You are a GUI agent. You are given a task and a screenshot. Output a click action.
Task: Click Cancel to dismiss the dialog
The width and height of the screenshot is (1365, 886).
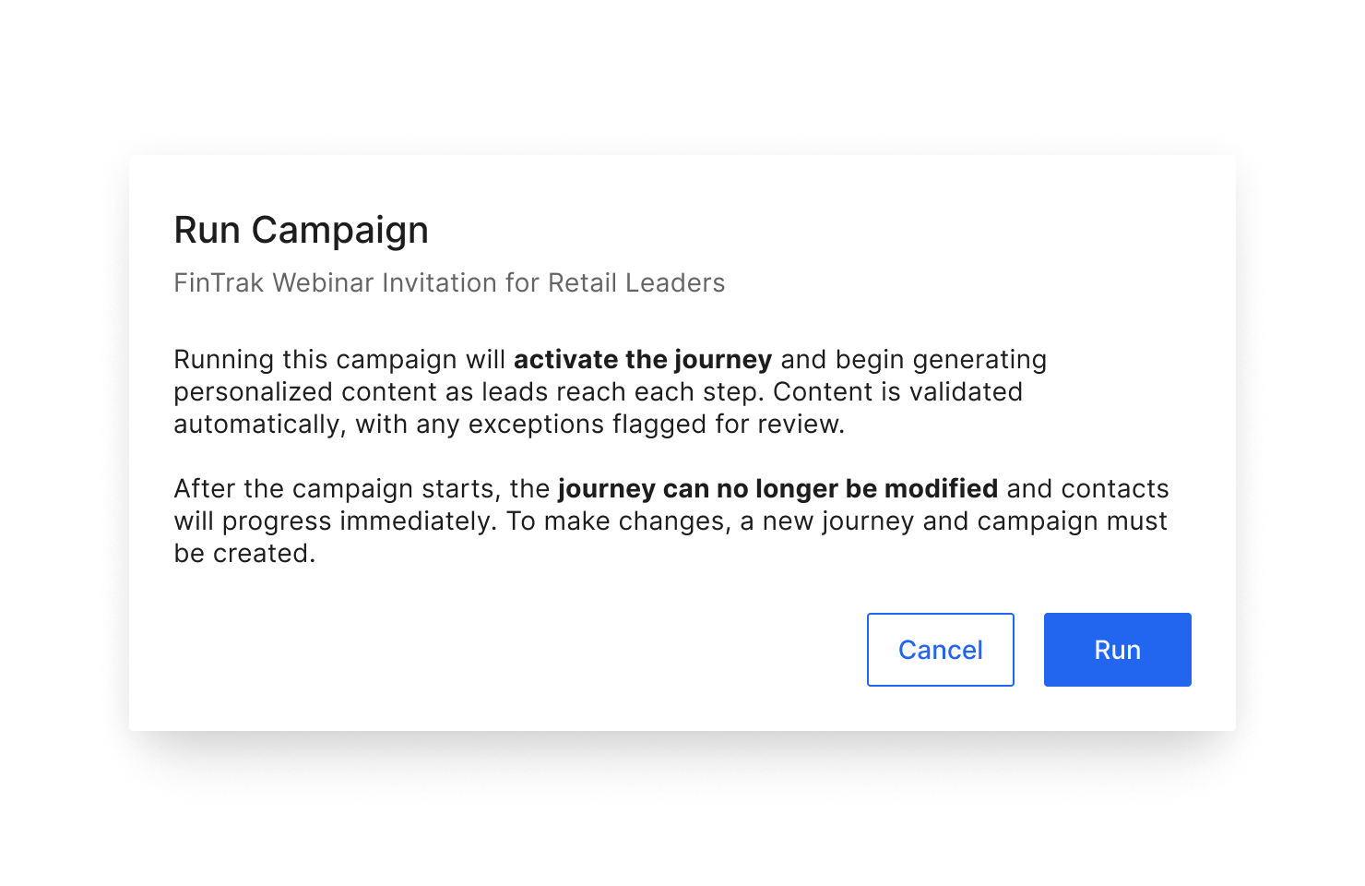tap(940, 650)
